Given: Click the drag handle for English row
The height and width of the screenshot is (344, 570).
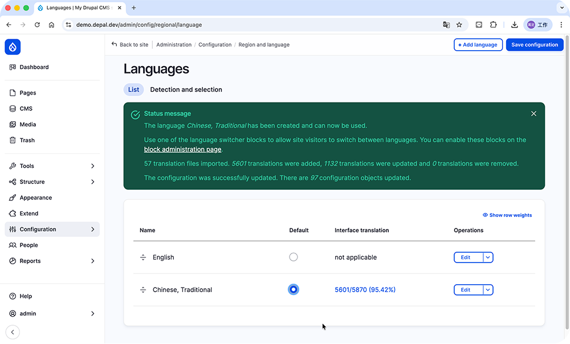Looking at the screenshot, I should [x=143, y=257].
